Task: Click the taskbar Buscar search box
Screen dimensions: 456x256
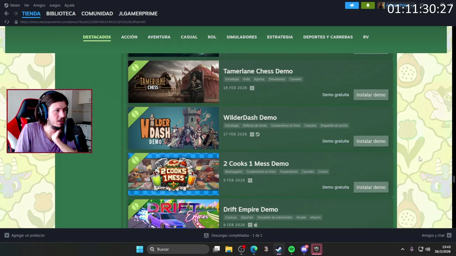Action: (x=178, y=249)
